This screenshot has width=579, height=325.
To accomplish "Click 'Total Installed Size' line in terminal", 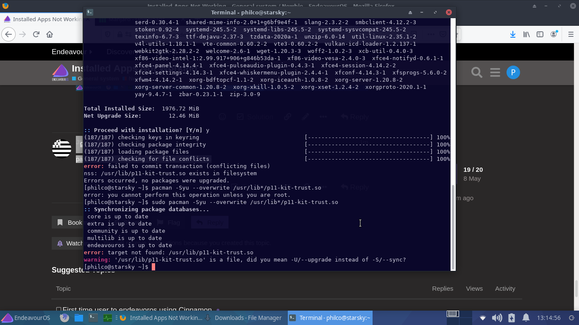I will (142, 108).
